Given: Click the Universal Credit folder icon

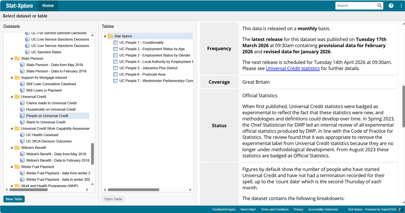Looking at the screenshot, I should coord(17,97).
